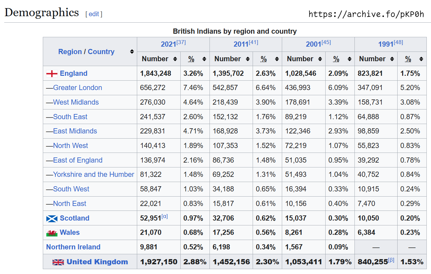
Task: Select Wales 2021 number 21,070
Action: (x=151, y=233)
